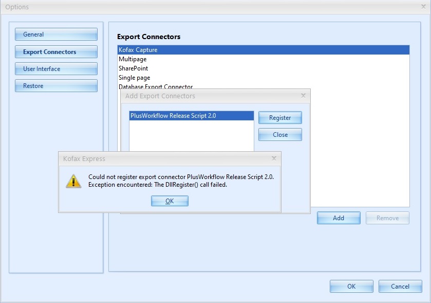Select the SharePoint export connector
Viewport: 431px width, 303px height.
[264, 68]
